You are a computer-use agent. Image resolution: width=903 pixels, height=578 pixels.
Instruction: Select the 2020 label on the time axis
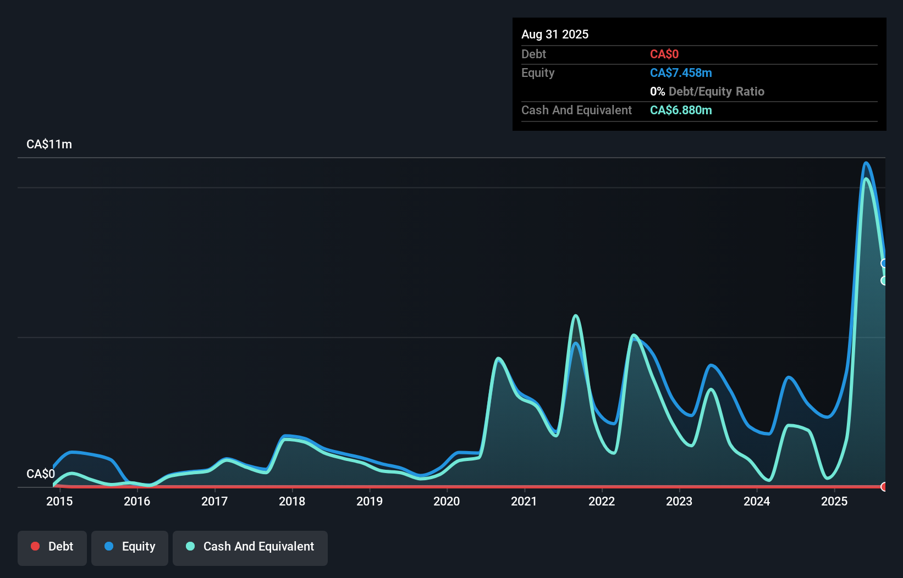click(447, 501)
